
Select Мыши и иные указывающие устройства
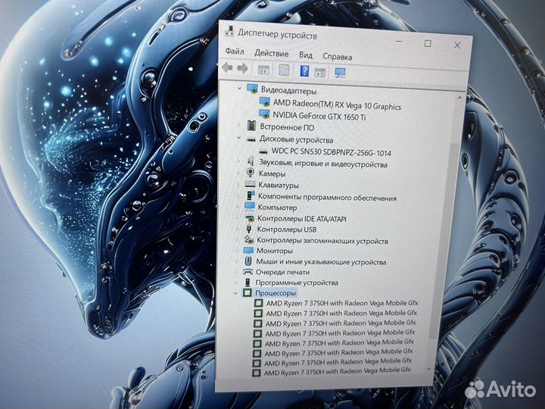(x=321, y=261)
